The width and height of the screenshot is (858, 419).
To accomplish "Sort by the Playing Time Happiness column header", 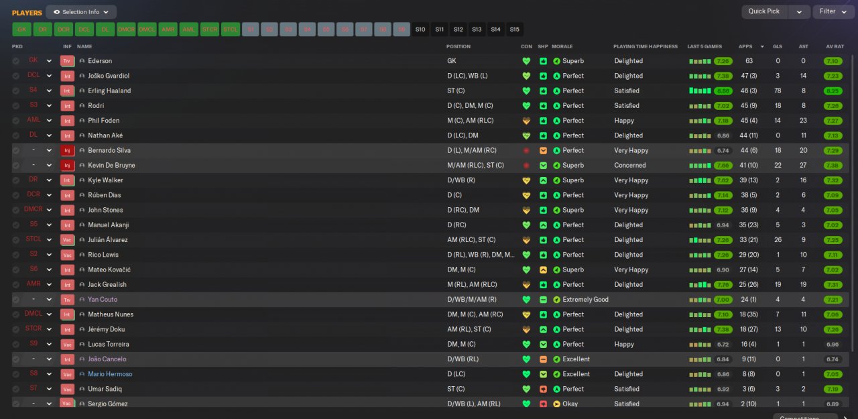I will [x=646, y=47].
